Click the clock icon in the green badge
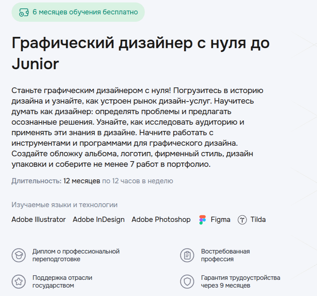The width and height of the screenshot is (317, 296). [x=23, y=12]
